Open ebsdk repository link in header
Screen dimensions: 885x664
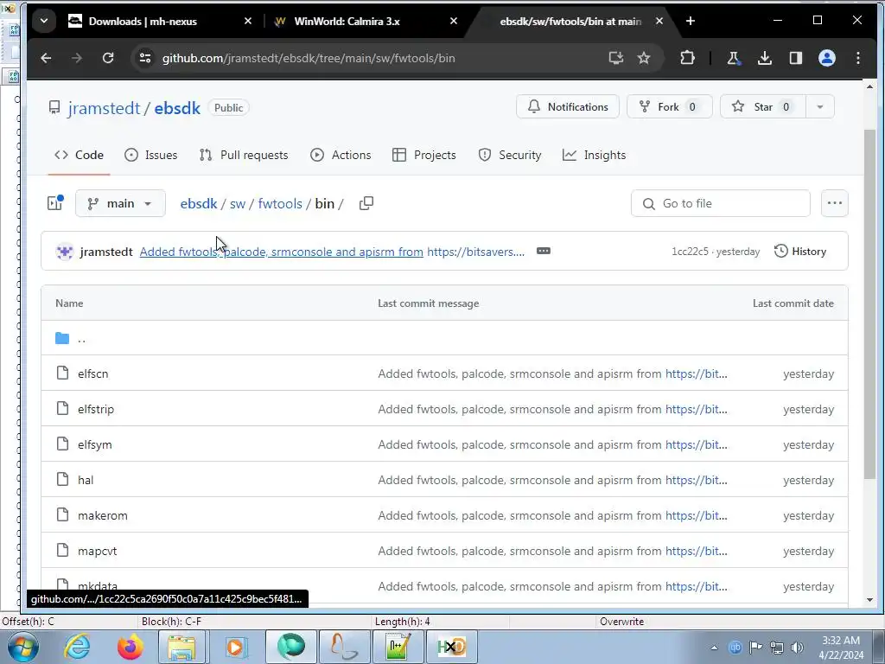(177, 108)
